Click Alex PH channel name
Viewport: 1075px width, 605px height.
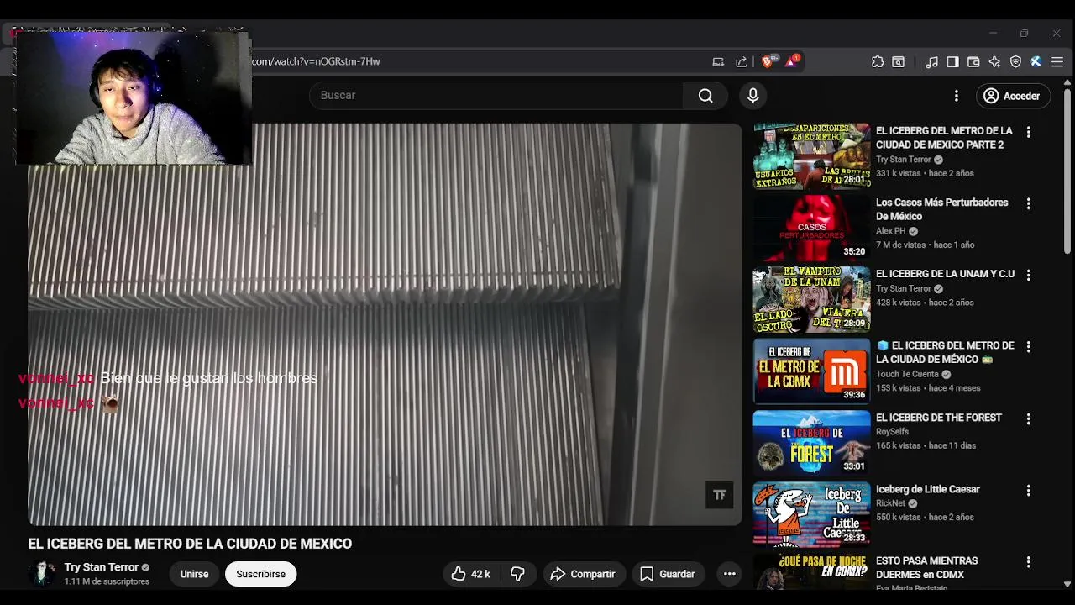tap(891, 231)
